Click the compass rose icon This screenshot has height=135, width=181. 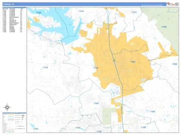(x=7, y=107)
